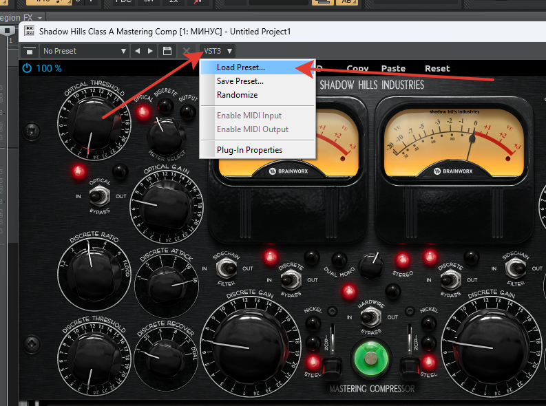Flip the right Discrete Bypass switch
The width and height of the screenshot is (546, 406).
[x=450, y=279]
